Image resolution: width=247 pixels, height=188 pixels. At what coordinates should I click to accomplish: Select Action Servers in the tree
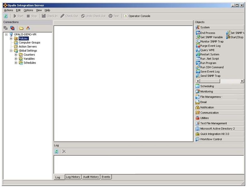coord(28,47)
